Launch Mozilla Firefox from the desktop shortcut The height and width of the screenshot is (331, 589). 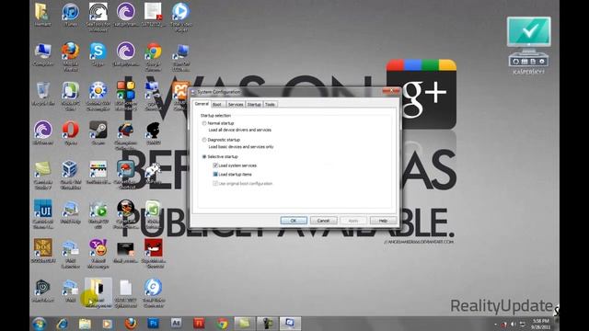tap(70, 57)
